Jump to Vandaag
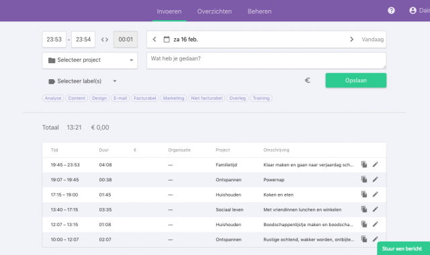430x255 pixels. point(372,40)
